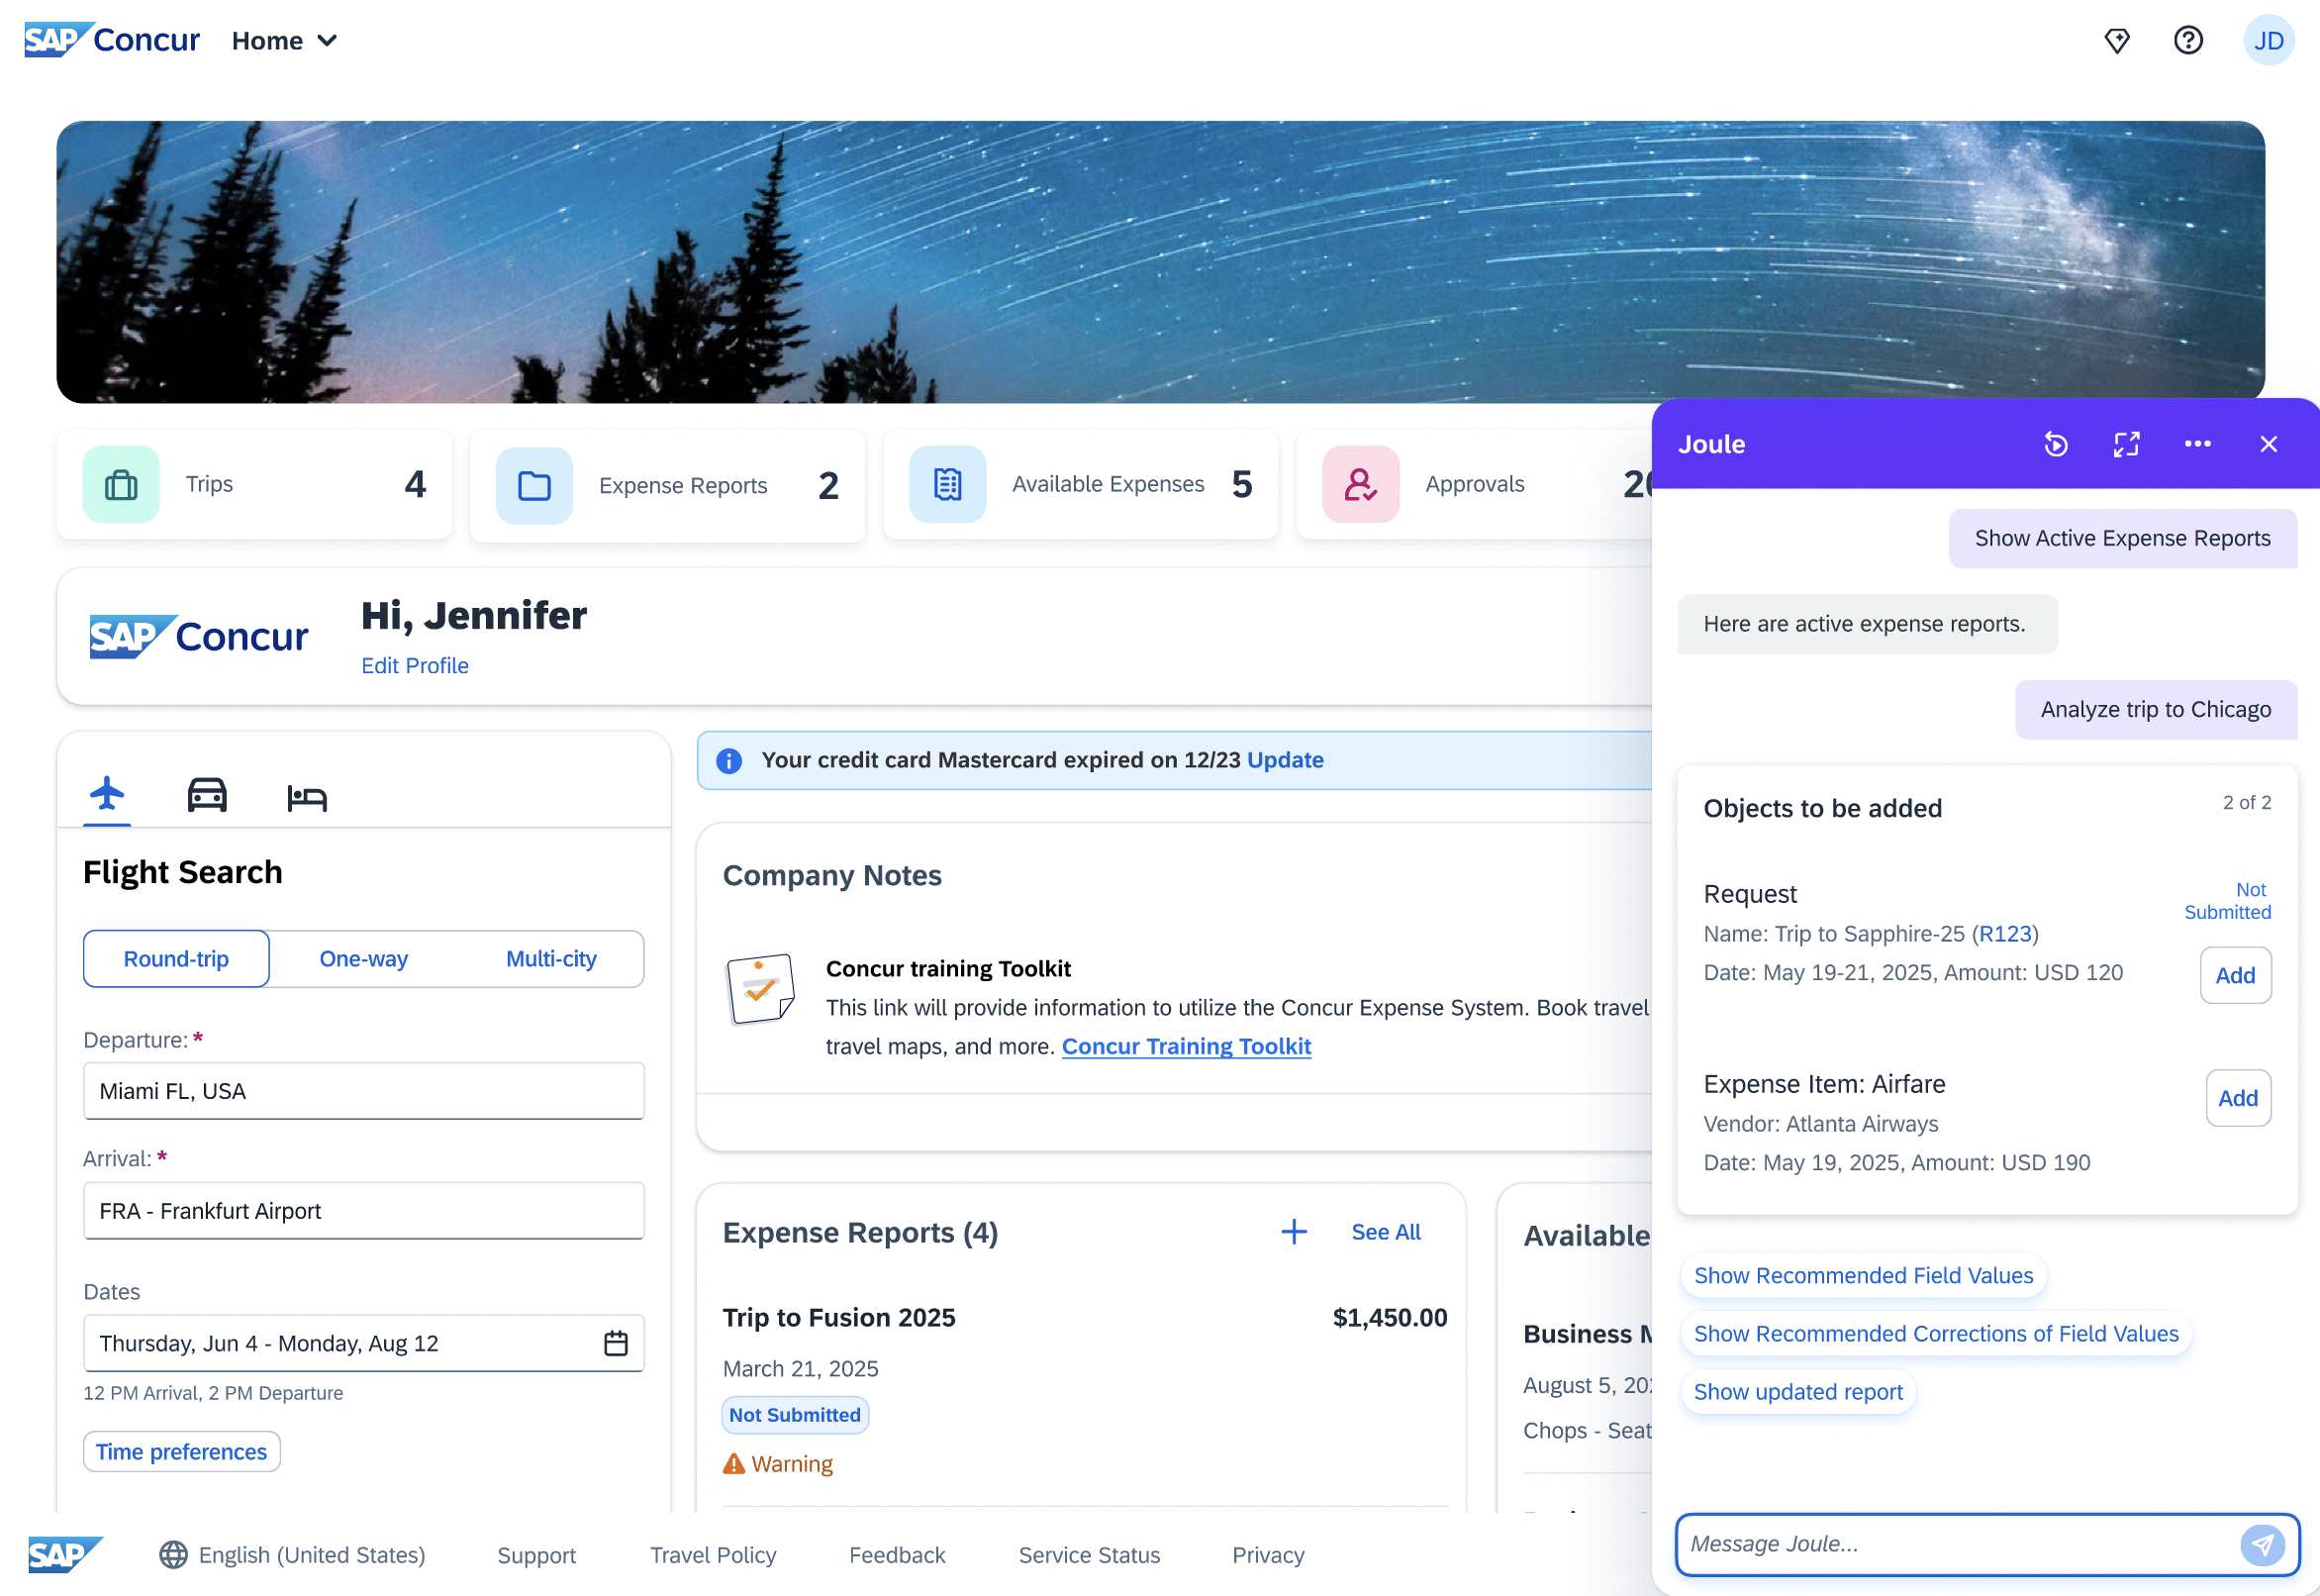Open English language selector in footer

(x=292, y=1555)
